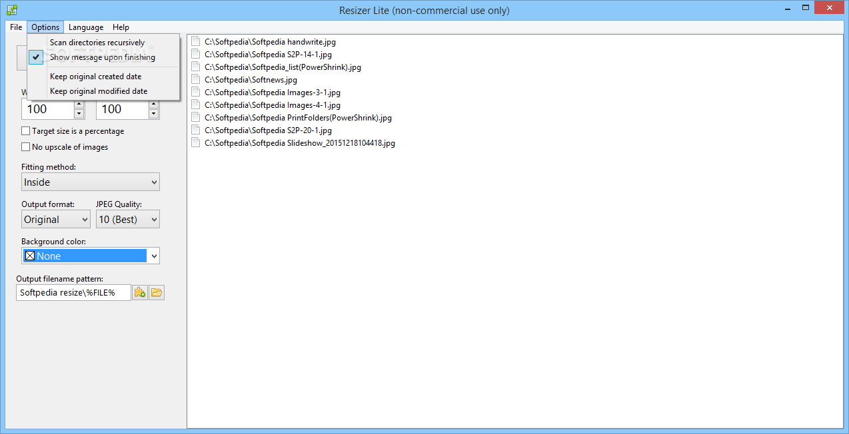849x434 pixels.
Task: Open the JPEG Quality dropdown
Action: pyautogui.click(x=128, y=219)
